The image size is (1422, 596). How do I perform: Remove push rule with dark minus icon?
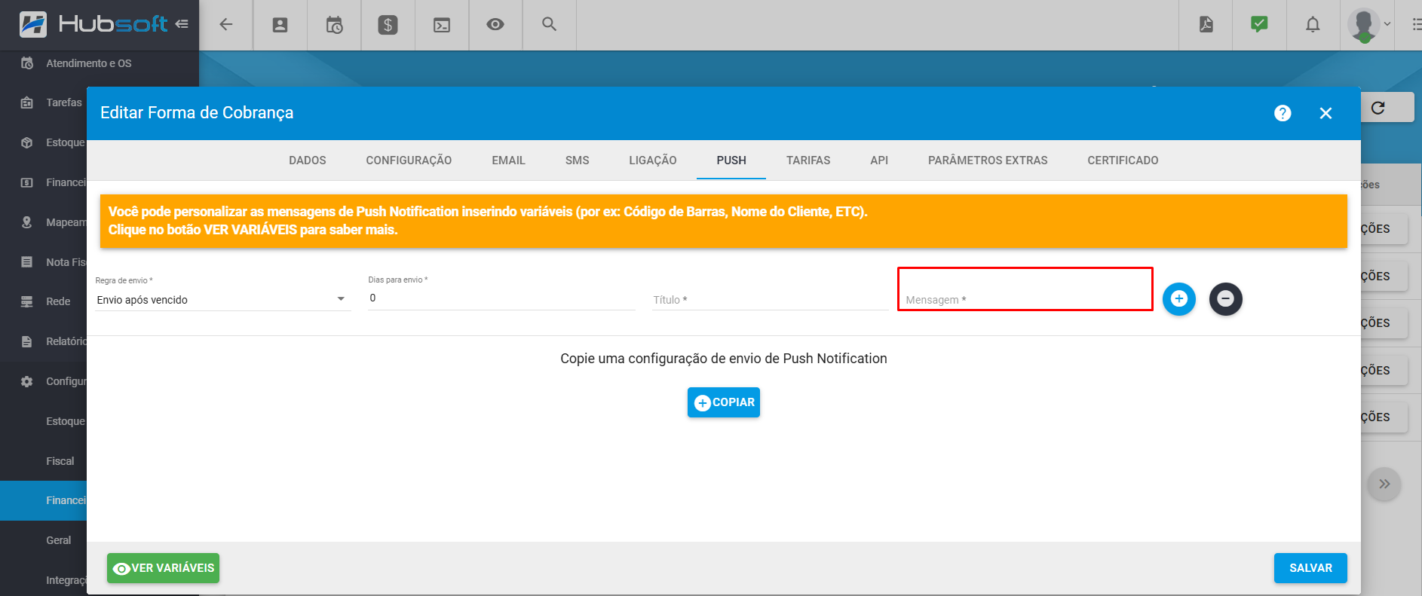click(1226, 299)
